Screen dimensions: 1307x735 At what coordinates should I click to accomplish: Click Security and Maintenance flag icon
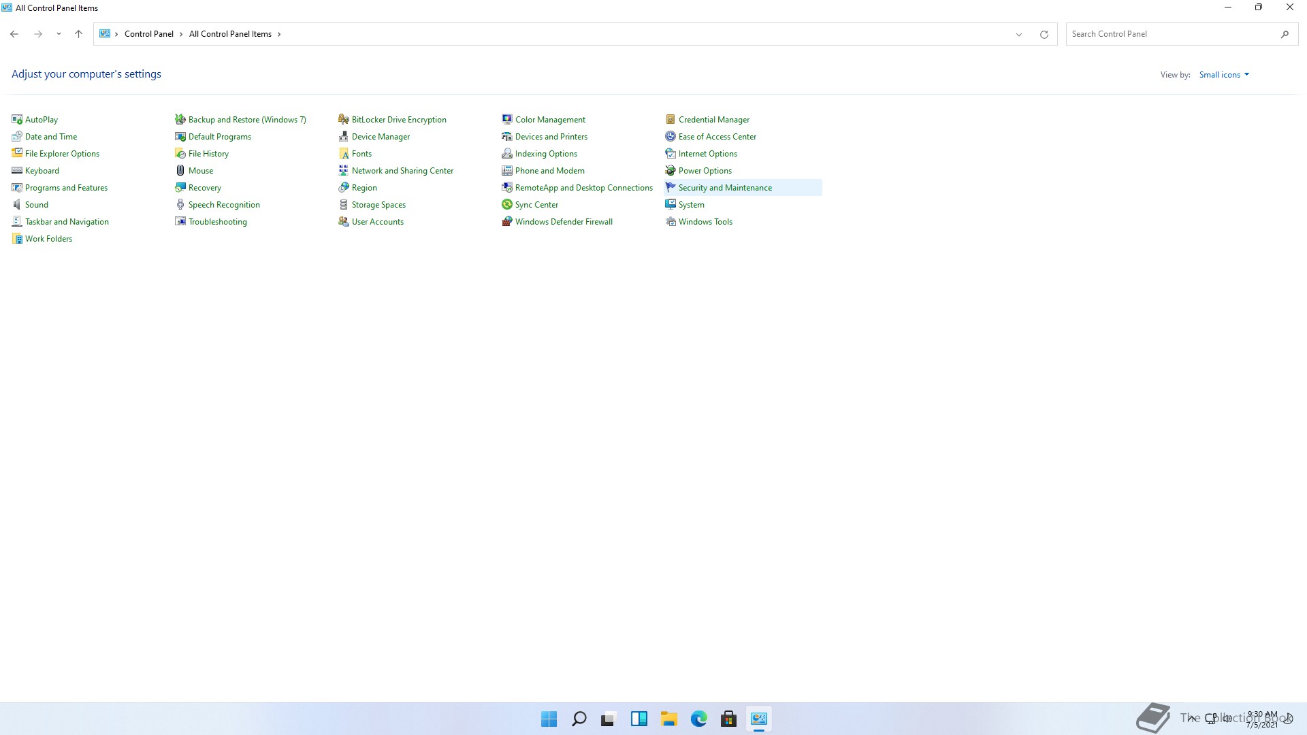671,188
